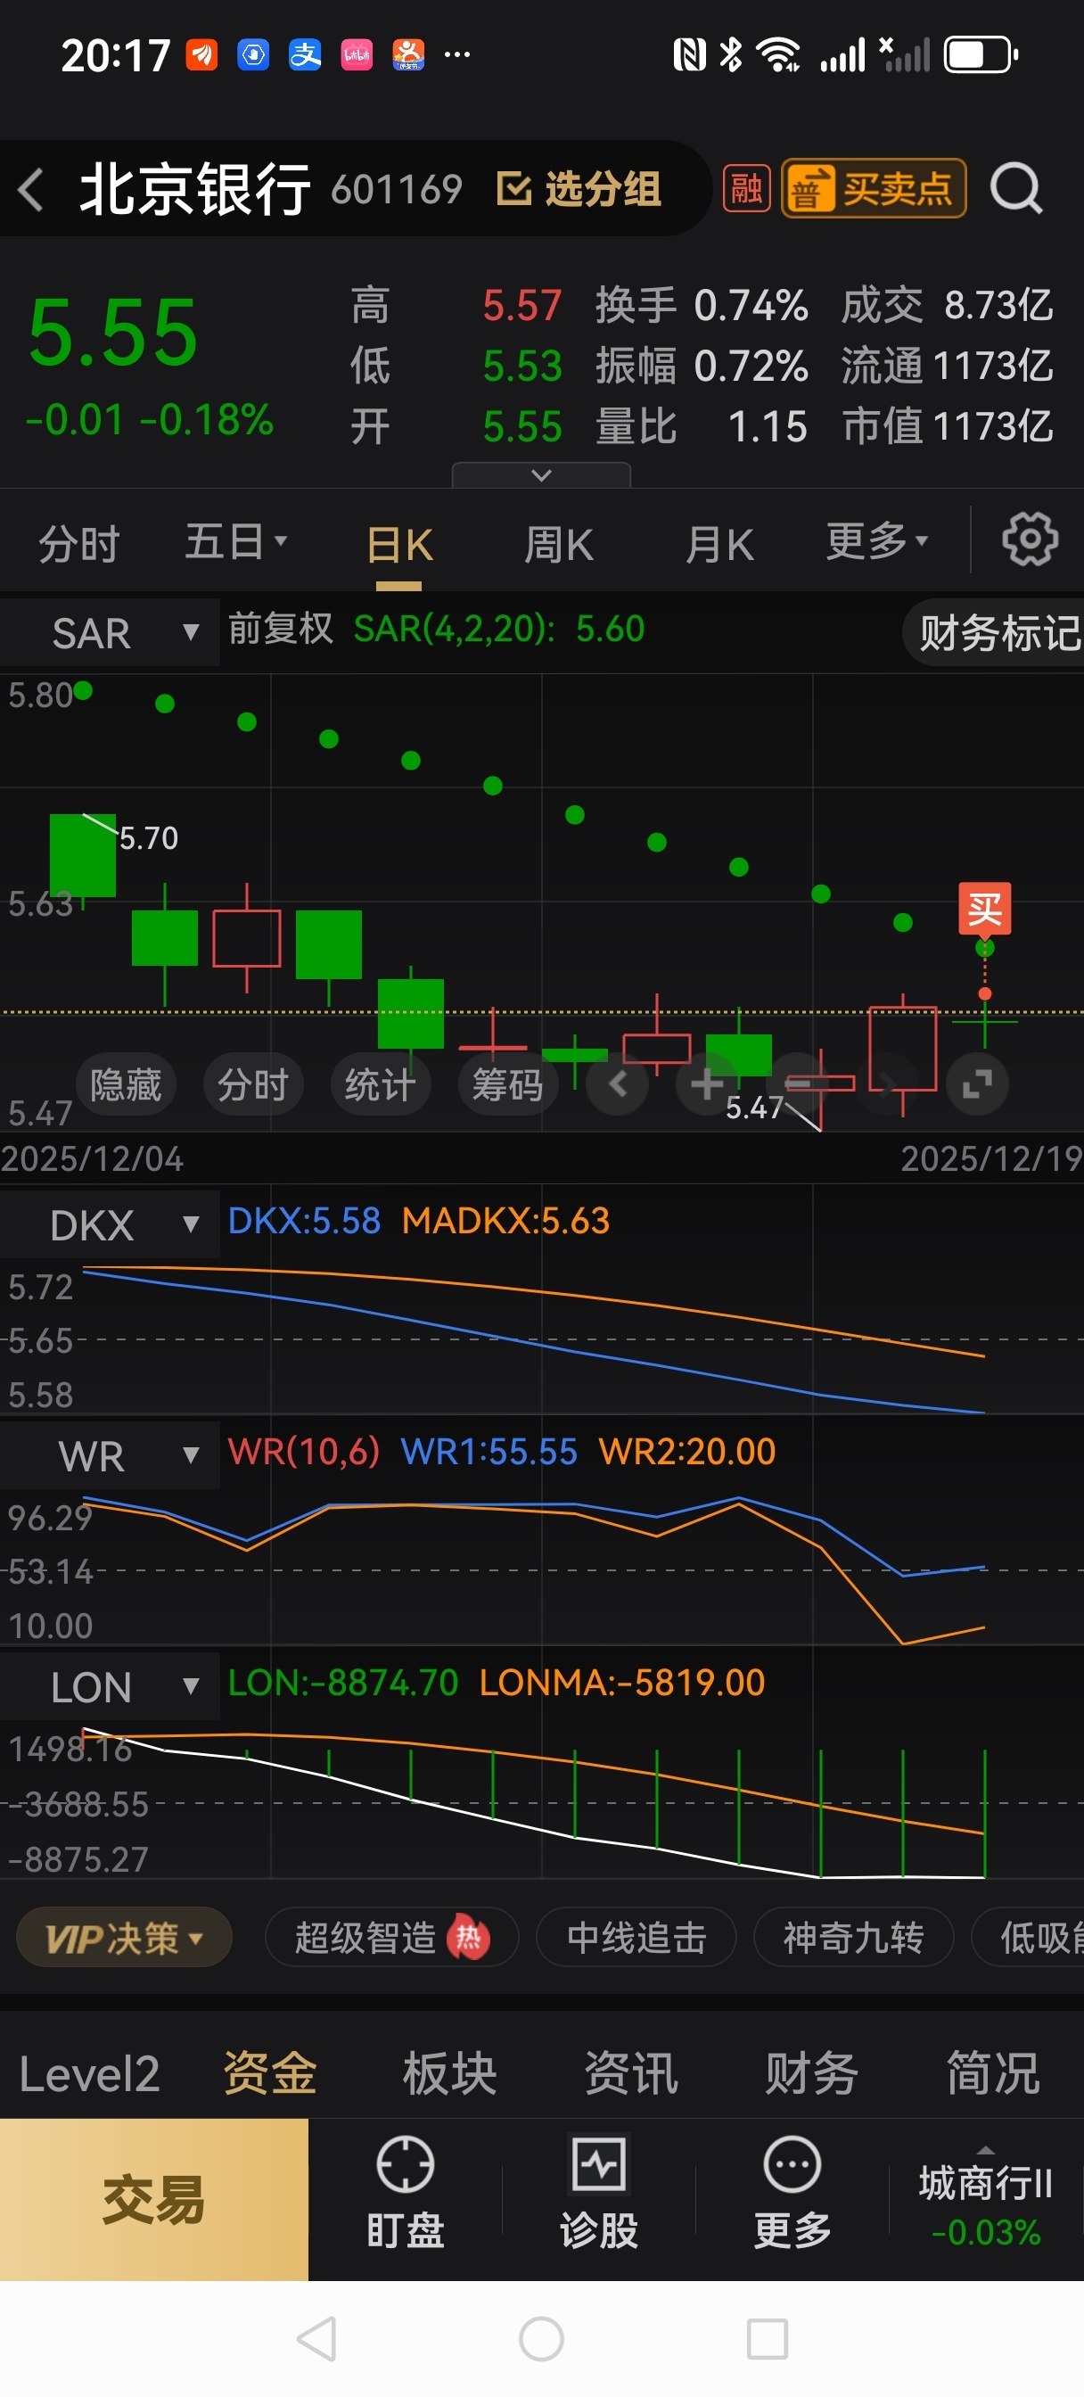Open LON indicator dropdown
The width and height of the screenshot is (1084, 2397).
110,1686
